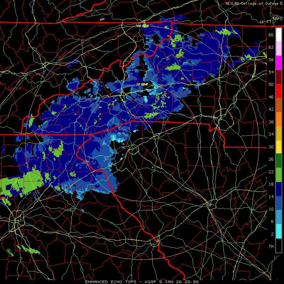The height and width of the screenshot is (284, 284).
Task: Click the dark green swatch at the 26 tick
Action: click(279, 161)
